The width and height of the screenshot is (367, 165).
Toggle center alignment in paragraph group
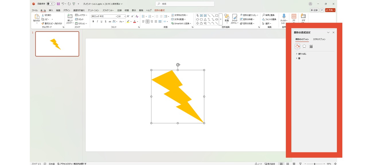pyautogui.click(x=147, y=22)
